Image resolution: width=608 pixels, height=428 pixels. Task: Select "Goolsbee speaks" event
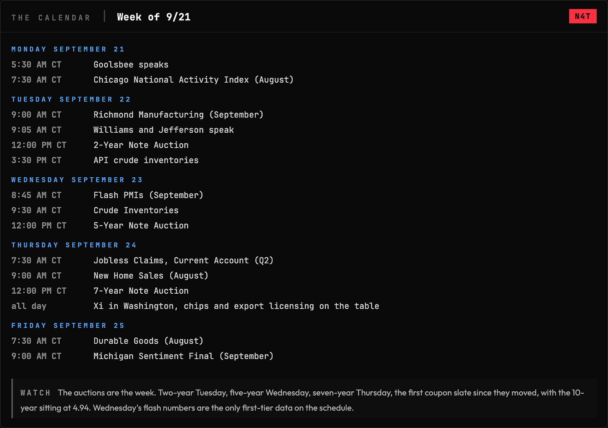coord(131,65)
